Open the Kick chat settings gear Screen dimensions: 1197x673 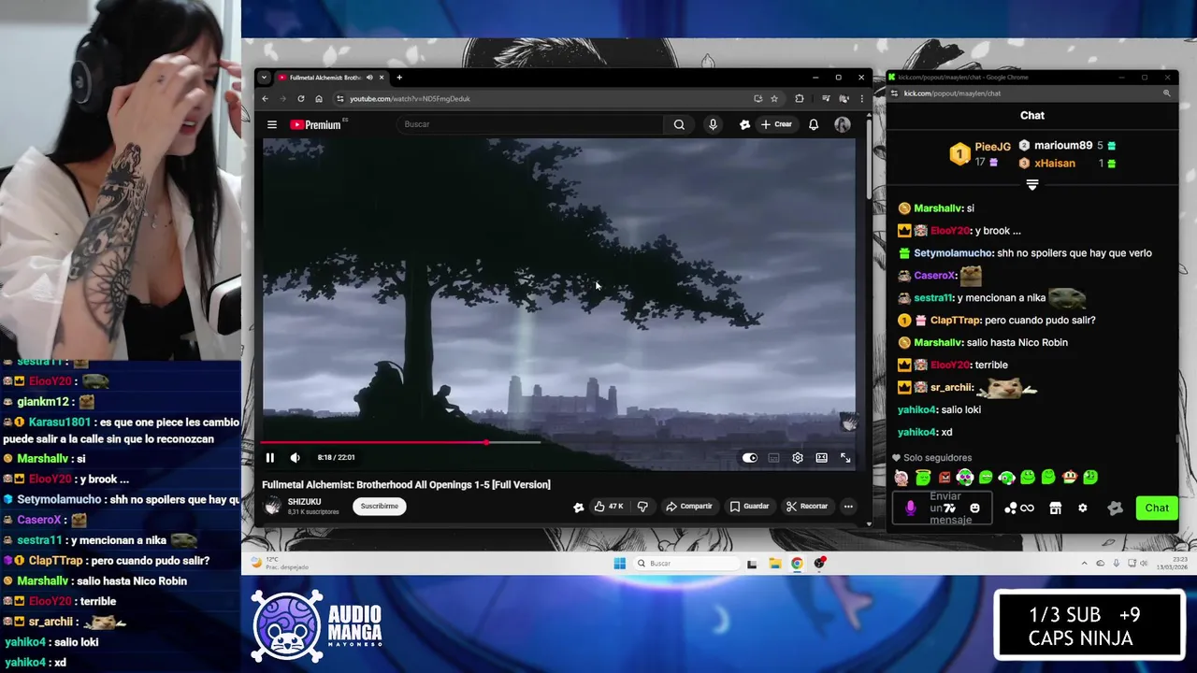1083,508
